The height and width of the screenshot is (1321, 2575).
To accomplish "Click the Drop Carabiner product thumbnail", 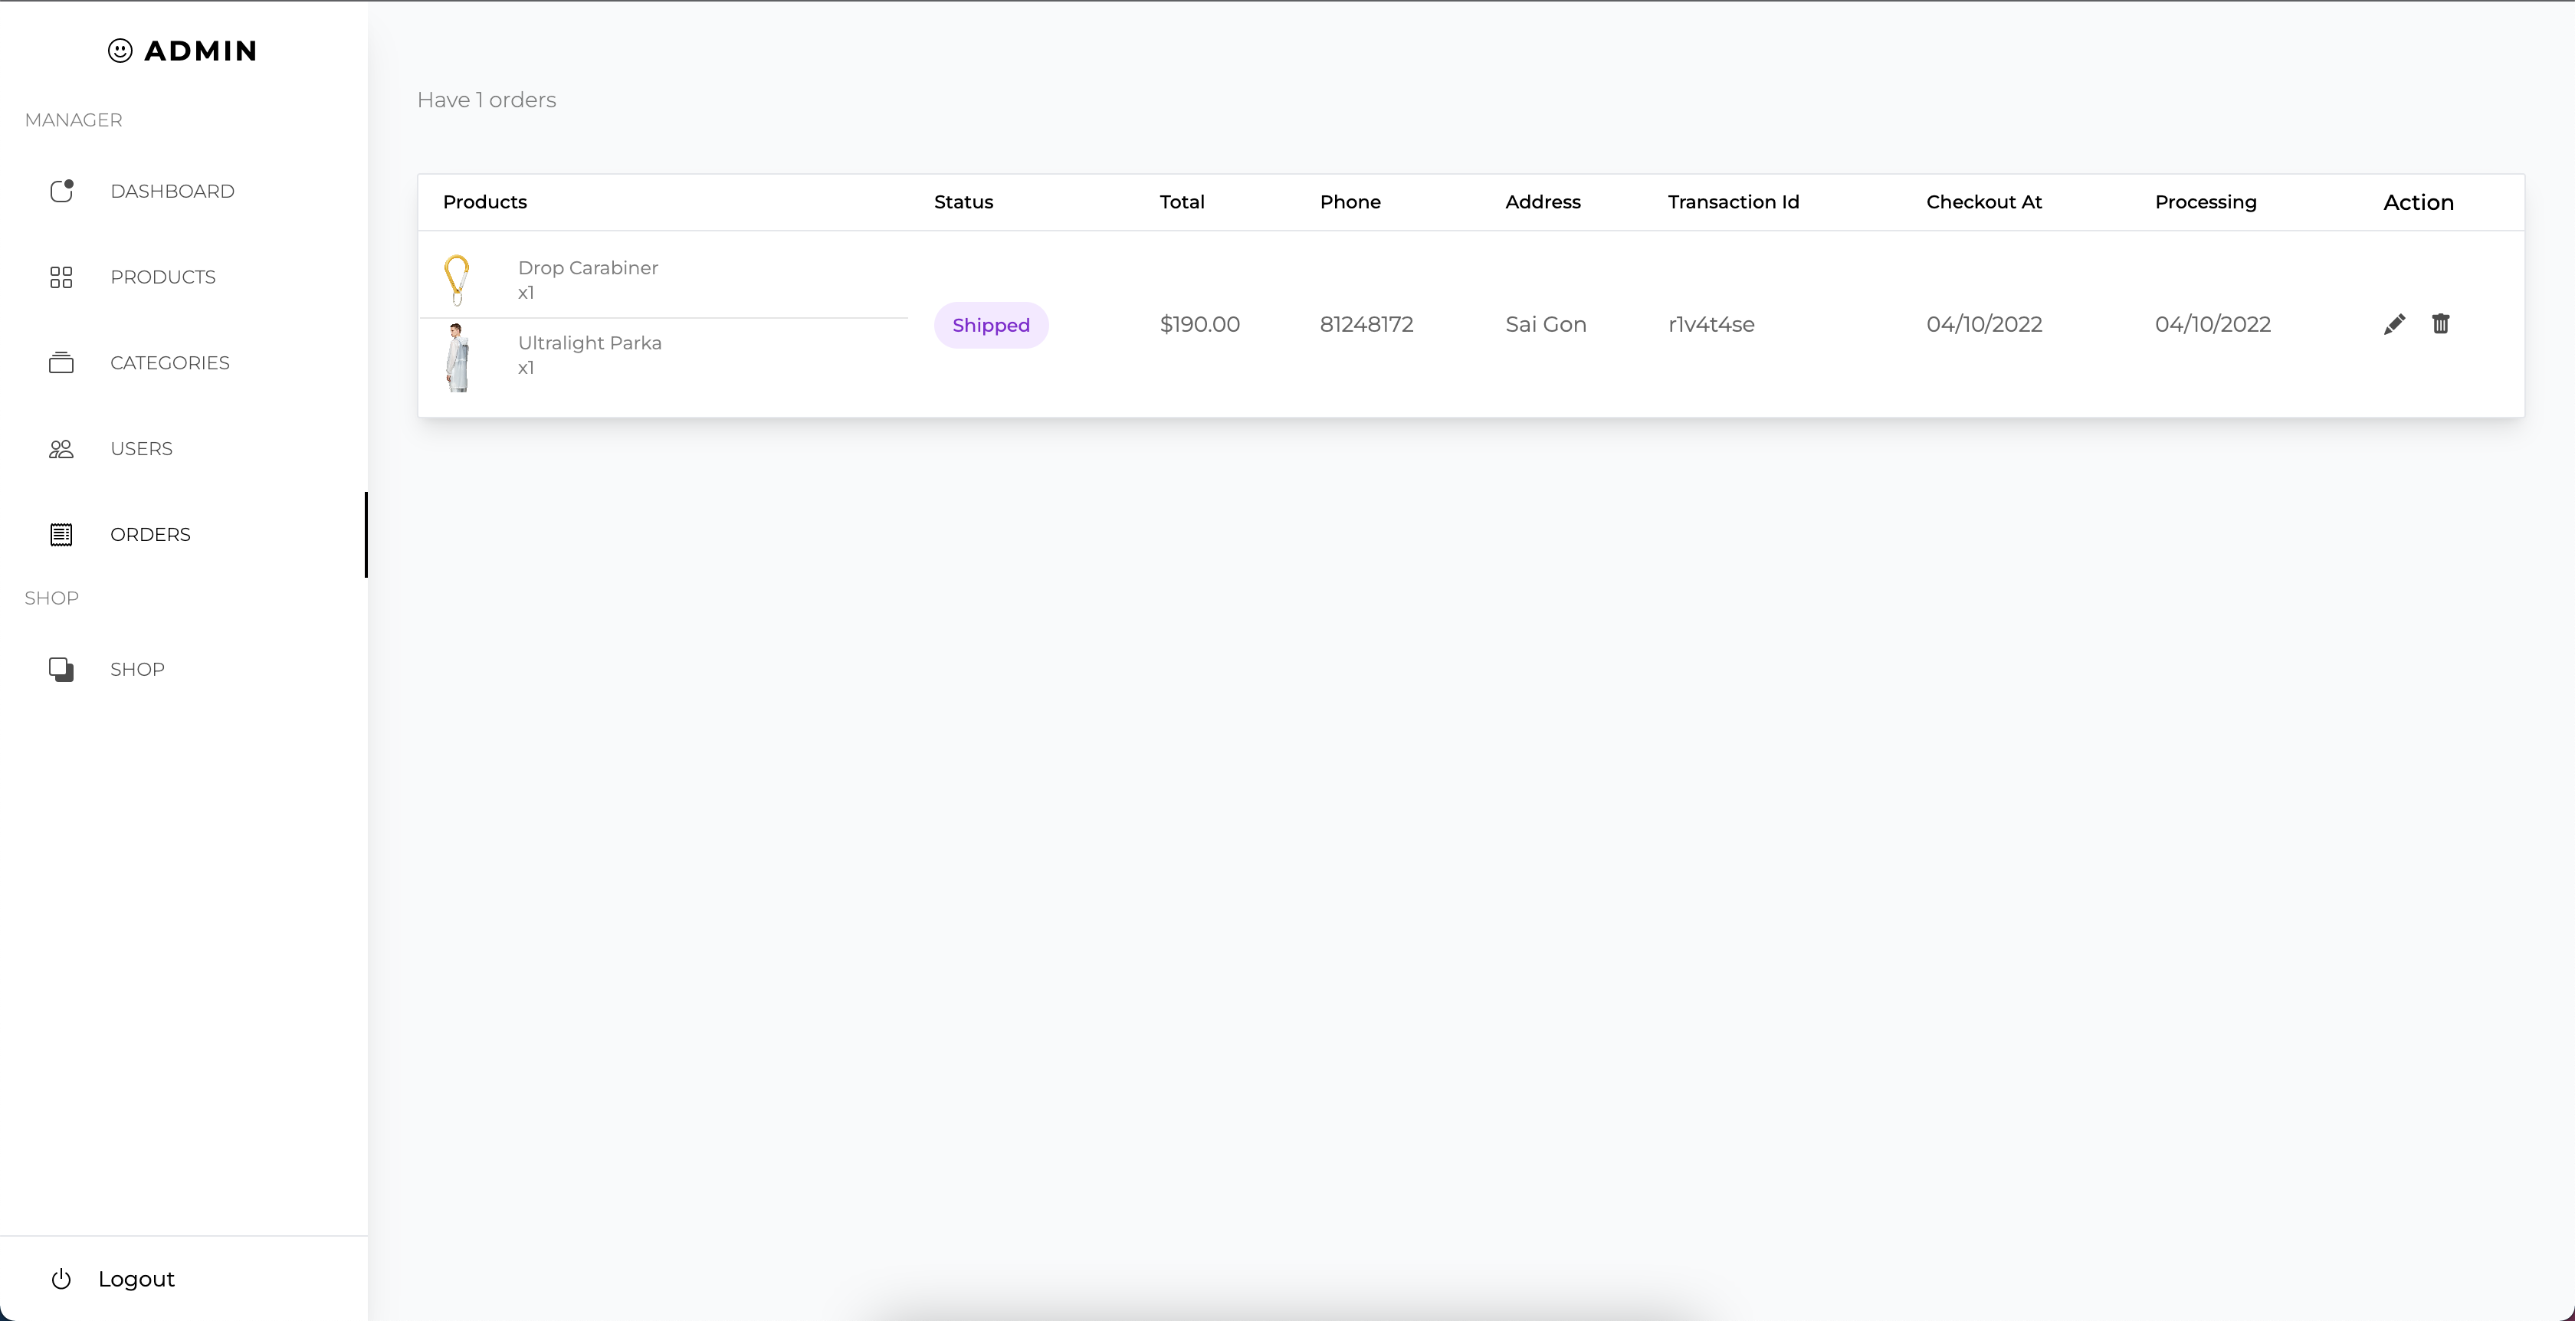I will pos(457,280).
